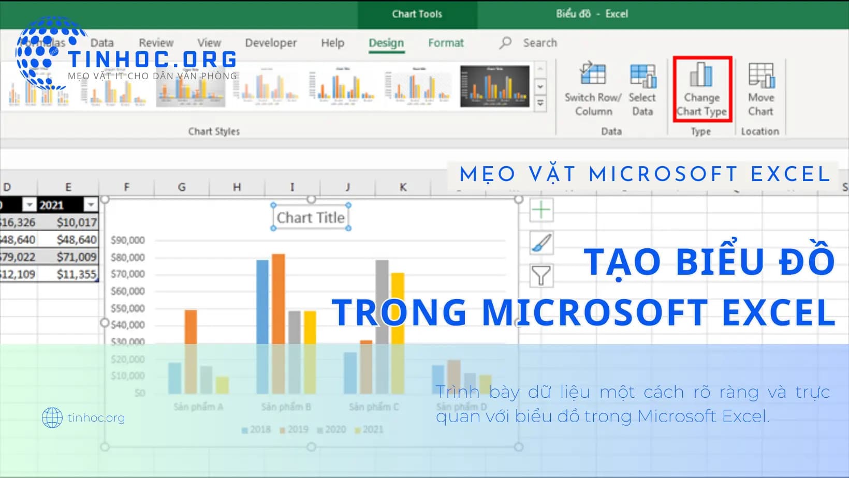The height and width of the screenshot is (478, 849).
Task: Click the Switch Row/Column button
Action: (x=593, y=89)
